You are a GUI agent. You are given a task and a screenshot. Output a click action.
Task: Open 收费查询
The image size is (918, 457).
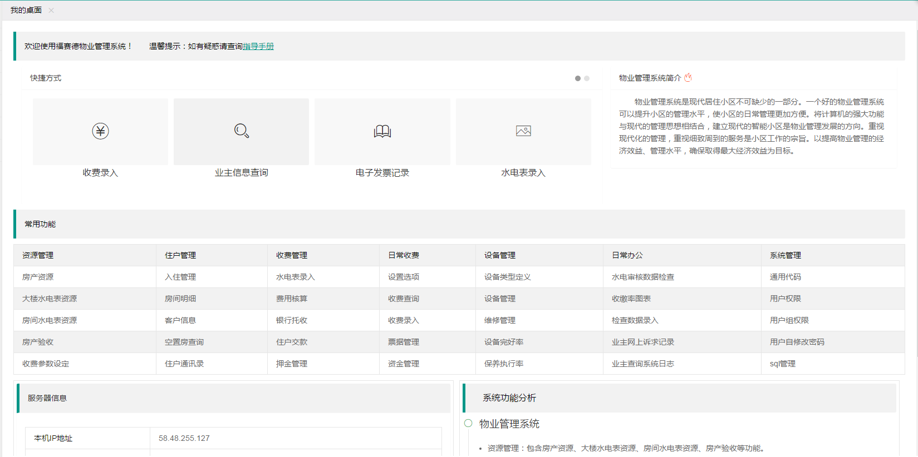[404, 299]
